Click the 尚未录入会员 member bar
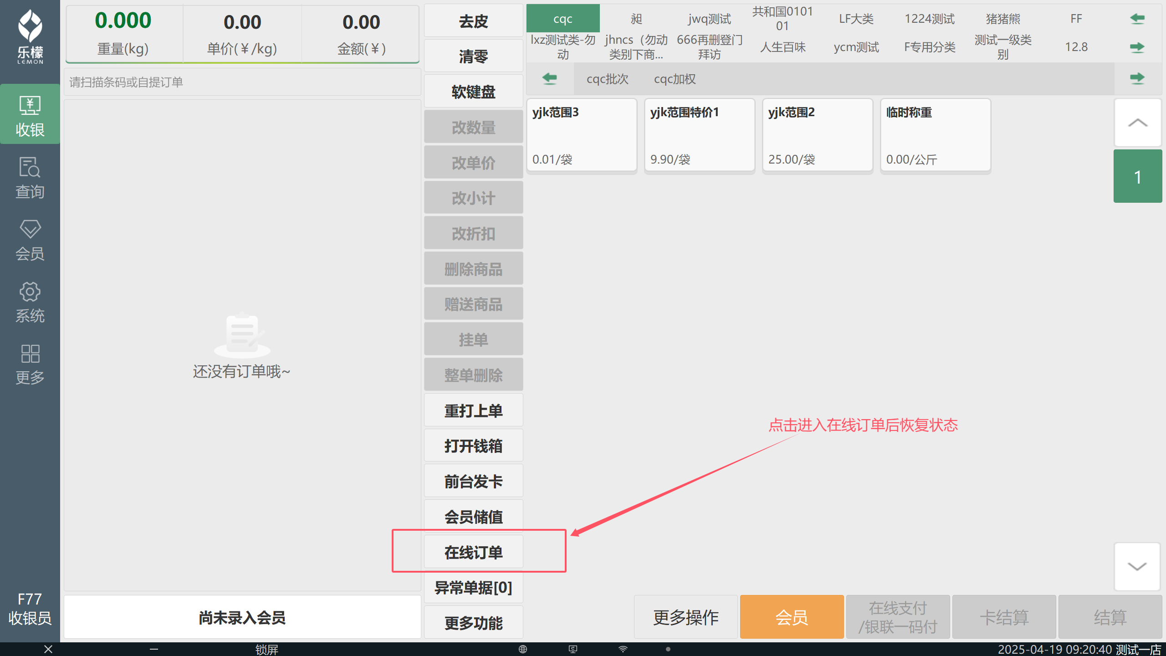Screen dimensions: 1166x656 [x=242, y=617]
